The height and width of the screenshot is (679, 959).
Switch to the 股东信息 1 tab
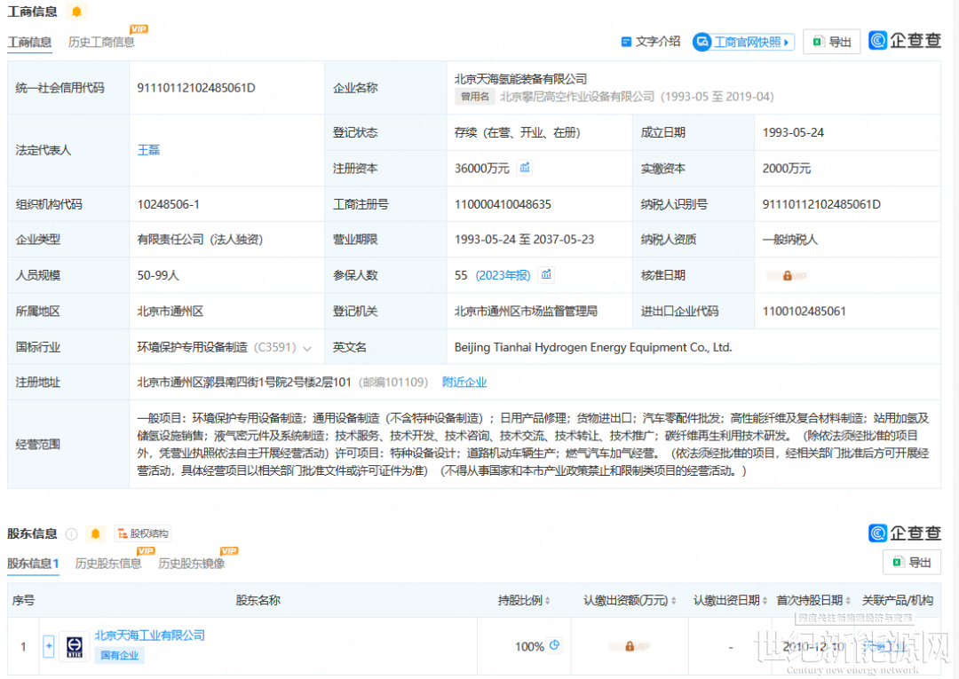pos(33,564)
